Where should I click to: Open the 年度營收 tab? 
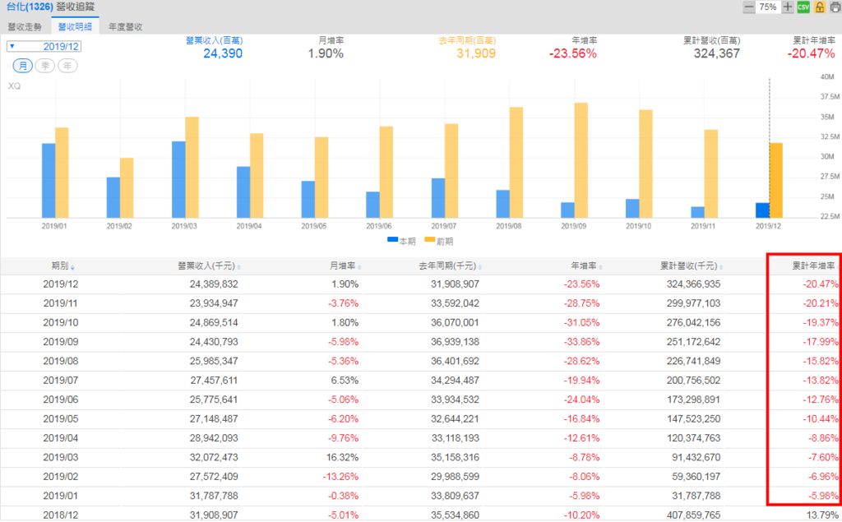point(126,26)
